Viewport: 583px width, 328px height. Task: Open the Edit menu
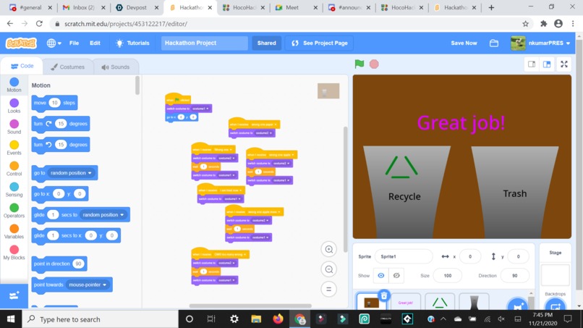coord(95,43)
